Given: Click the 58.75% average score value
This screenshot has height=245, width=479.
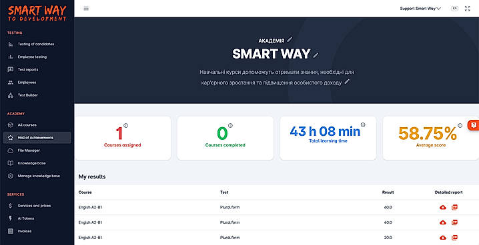Looking at the screenshot, I should [428, 133].
